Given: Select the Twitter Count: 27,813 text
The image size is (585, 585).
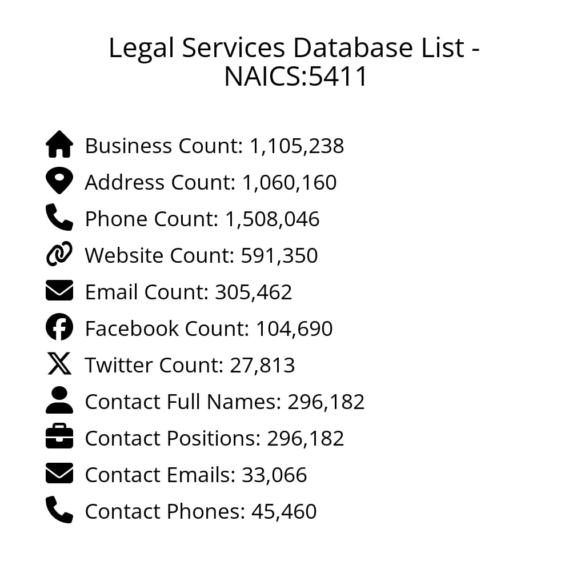Looking at the screenshot, I should point(190,366).
